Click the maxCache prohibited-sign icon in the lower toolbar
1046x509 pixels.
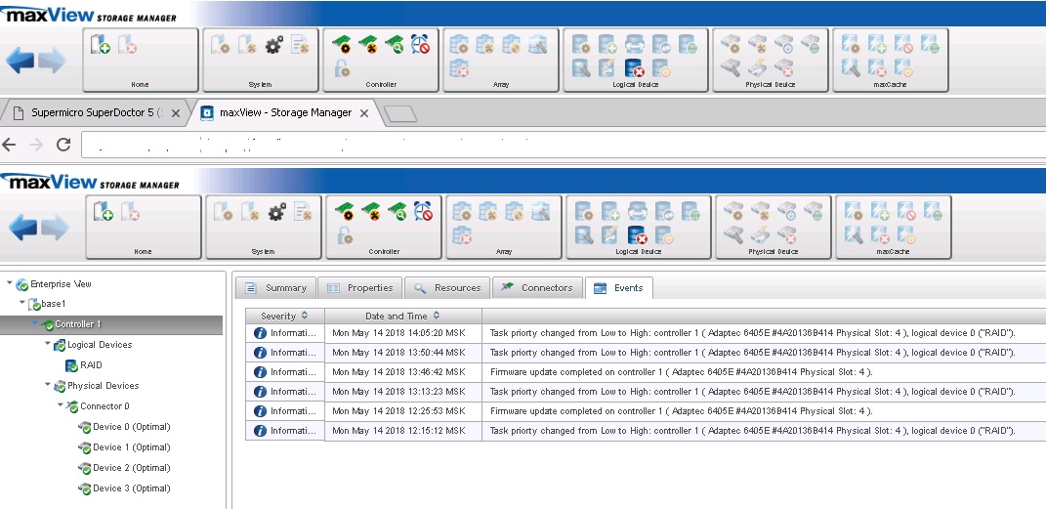coord(906,212)
